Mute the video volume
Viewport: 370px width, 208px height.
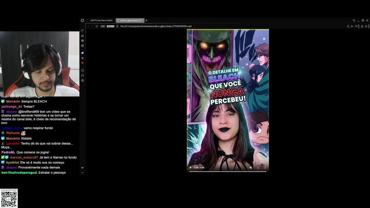pyautogui.click(x=251, y=168)
